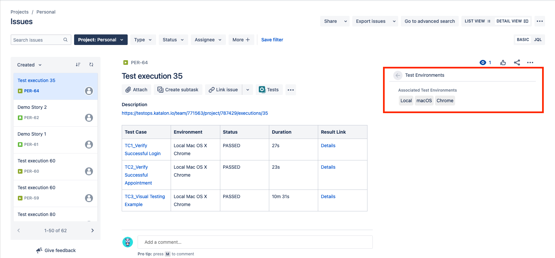555x258 pixels.
Task: Select Demo Story 2 in issue list
Action: (x=56, y=113)
